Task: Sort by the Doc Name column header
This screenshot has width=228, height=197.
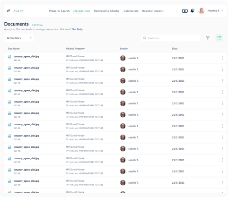Action: [x=14, y=49]
